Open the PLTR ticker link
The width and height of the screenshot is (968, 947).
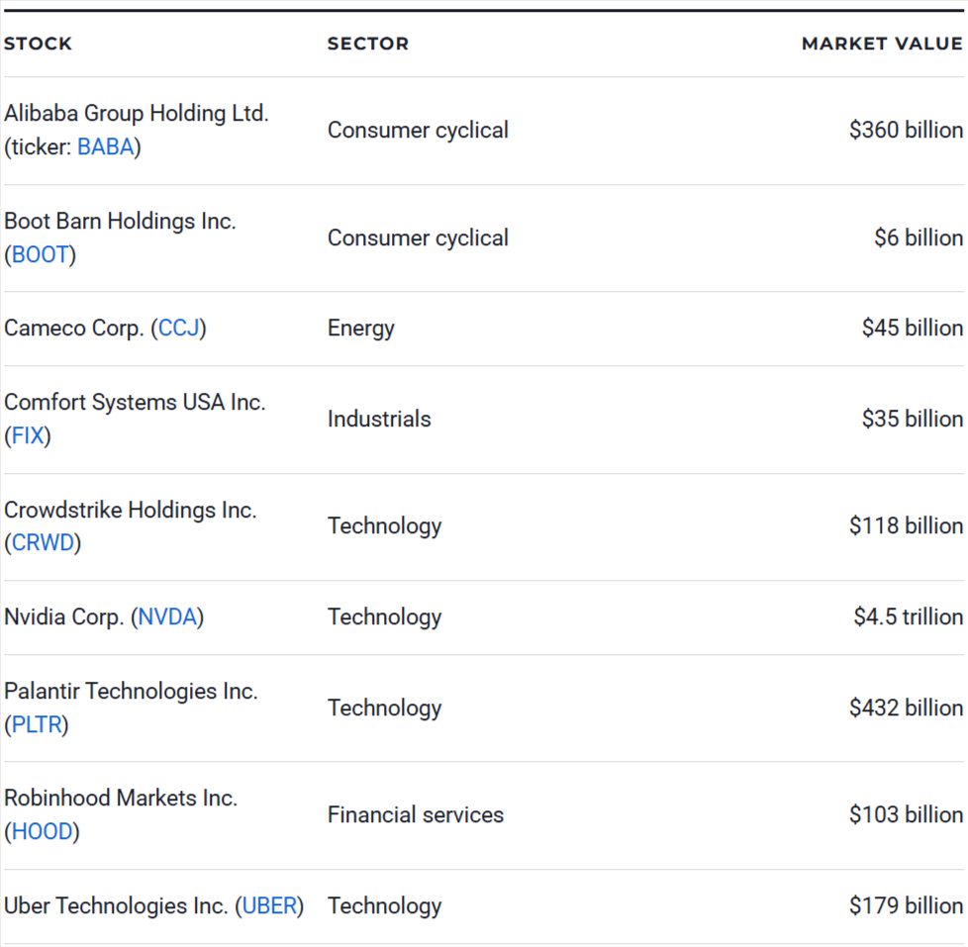coord(37,724)
